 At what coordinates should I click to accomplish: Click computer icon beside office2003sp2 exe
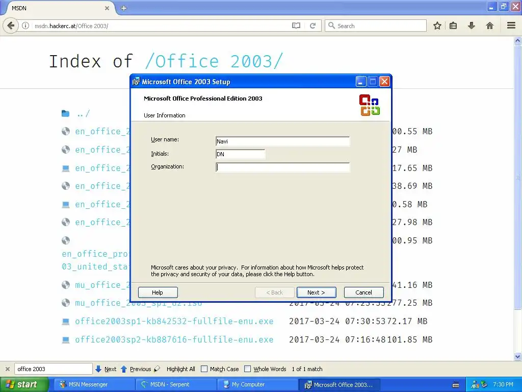66,339
